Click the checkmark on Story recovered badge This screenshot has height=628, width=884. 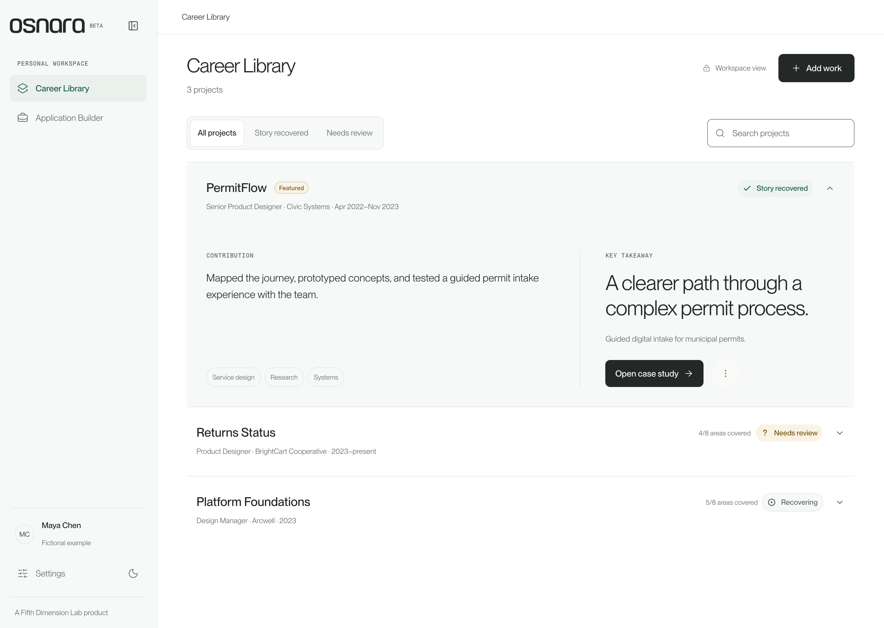pos(747,188)
